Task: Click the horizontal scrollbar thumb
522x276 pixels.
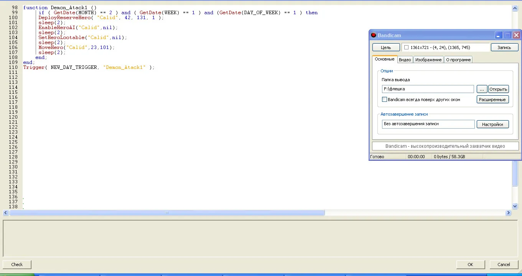Action: (167, 213)
